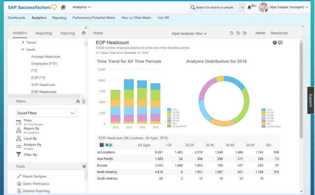The height and width of the screenshot is (195, 315).
Task: Expand the Tools section
Action: point(84,167)
